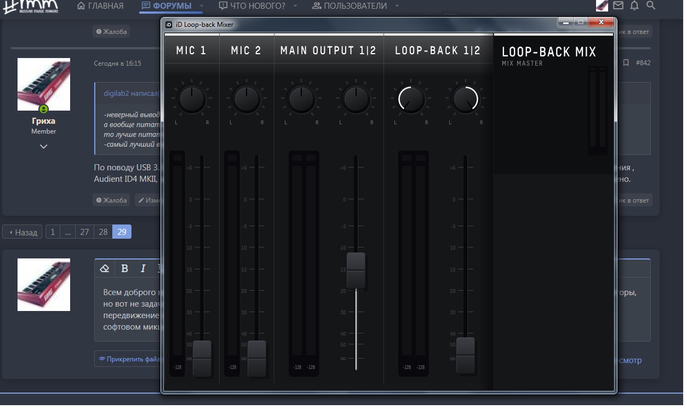Open the user avatar account menu

tap(602, 5)
